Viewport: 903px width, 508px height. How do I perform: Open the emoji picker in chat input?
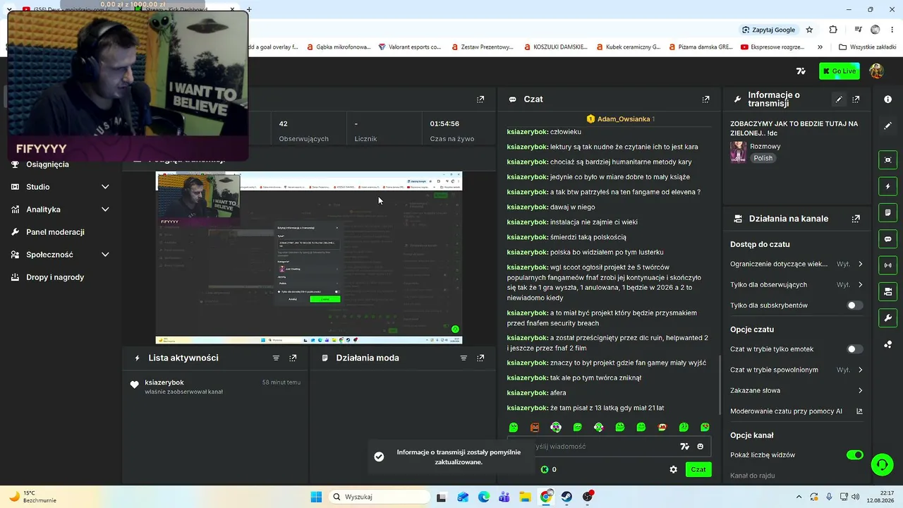tap(700, 446)
